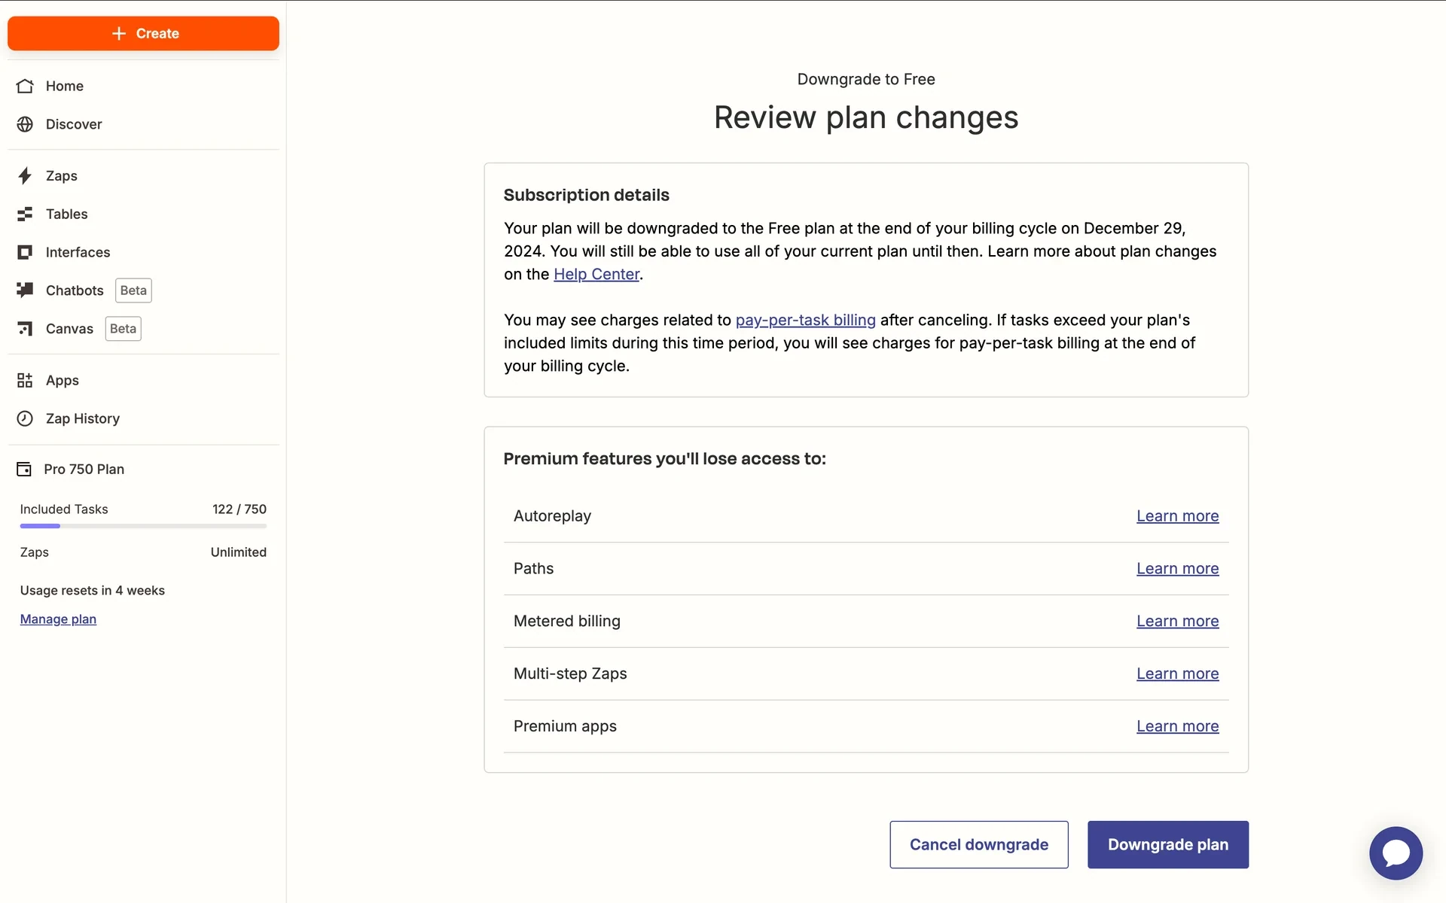Click the Canvas icon
This screenshot has width=1446, height=903.
[x=25, y=328]
